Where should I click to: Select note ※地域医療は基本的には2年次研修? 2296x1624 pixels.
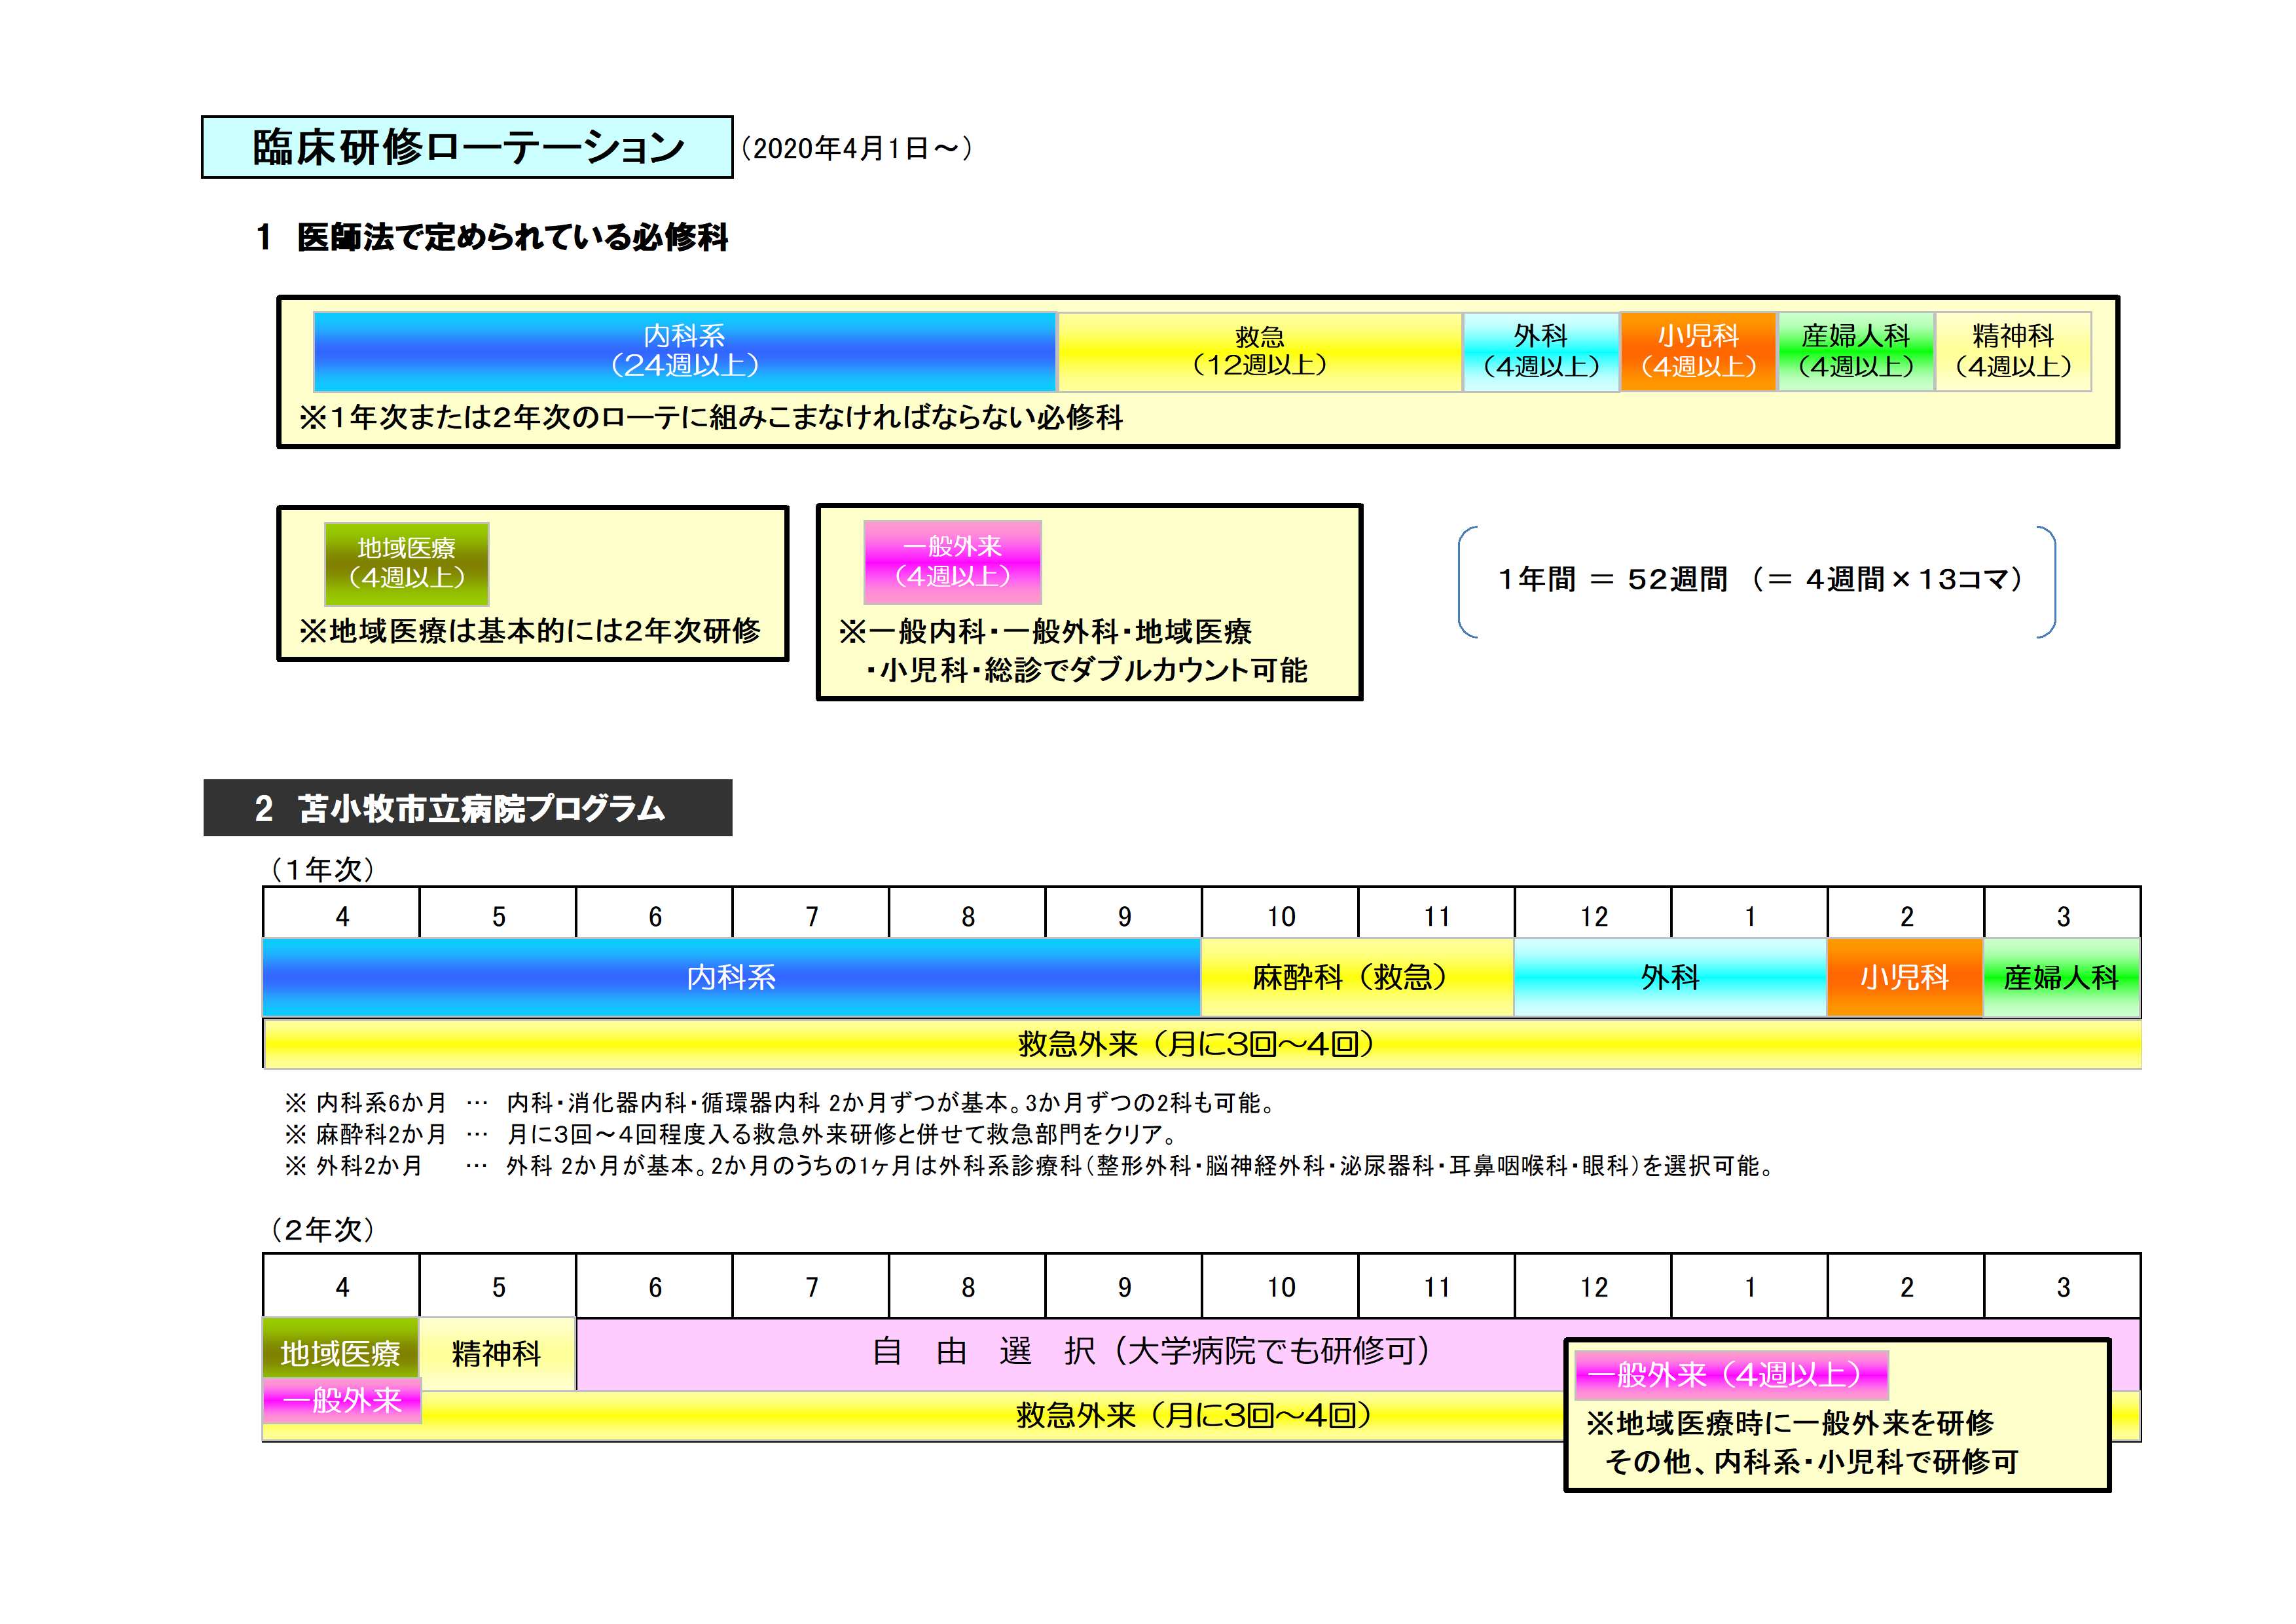(x=530, y=630)
